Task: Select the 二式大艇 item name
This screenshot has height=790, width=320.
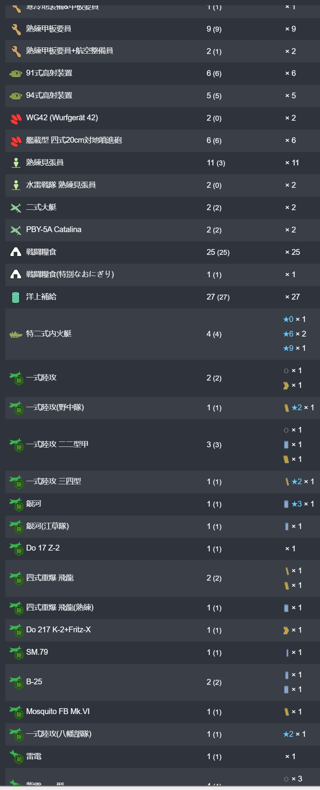Action: tap(41, 207)
